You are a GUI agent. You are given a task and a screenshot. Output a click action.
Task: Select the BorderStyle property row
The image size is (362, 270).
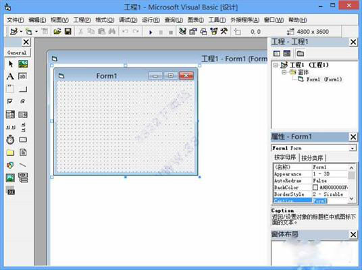coord(311,194)
